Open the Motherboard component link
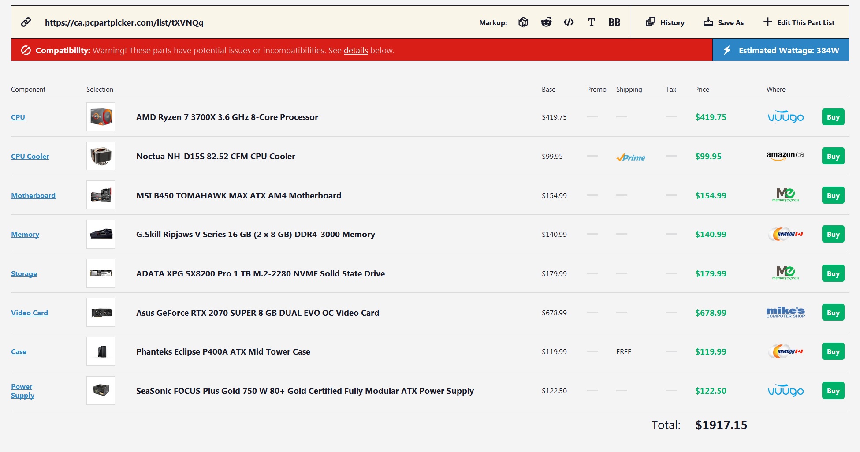This screenshot has height=452, width=860. click(x=33, y=195)
